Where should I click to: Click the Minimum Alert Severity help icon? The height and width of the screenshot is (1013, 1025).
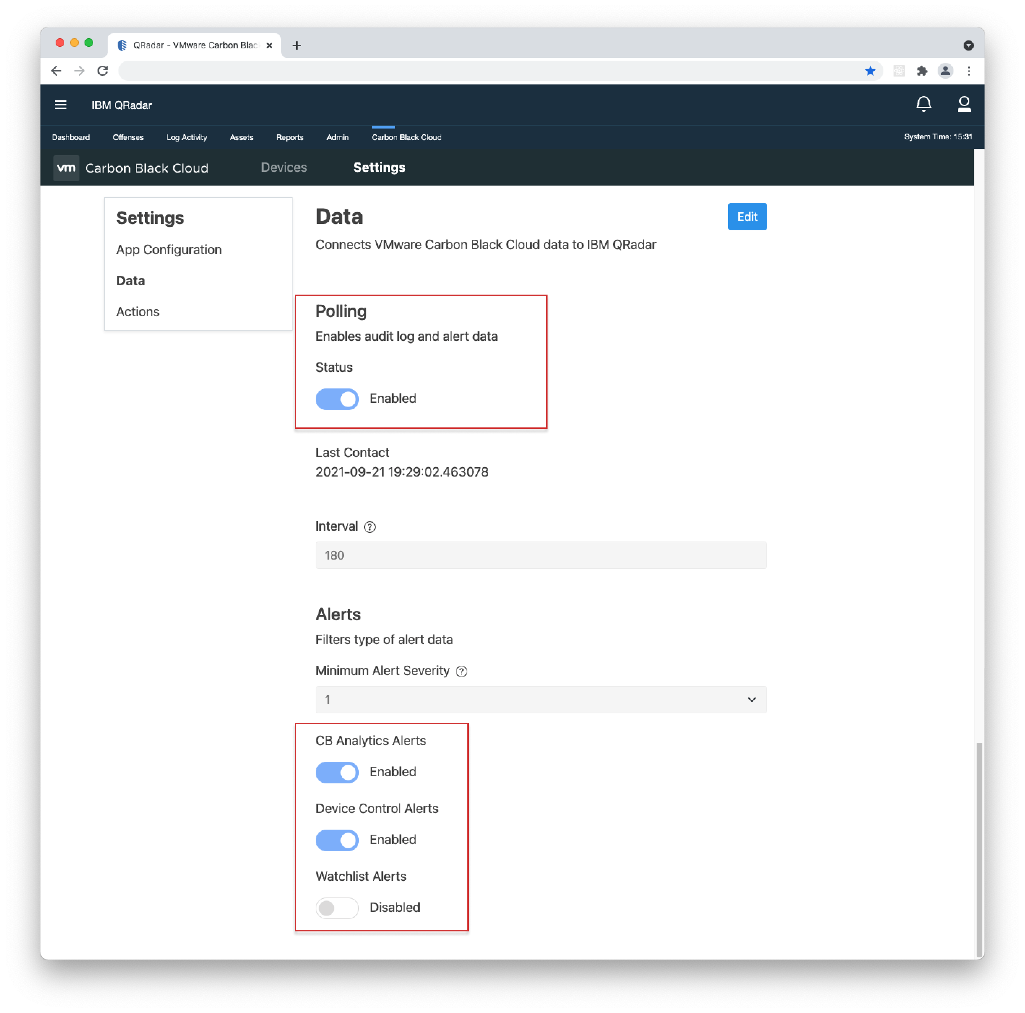462,671
